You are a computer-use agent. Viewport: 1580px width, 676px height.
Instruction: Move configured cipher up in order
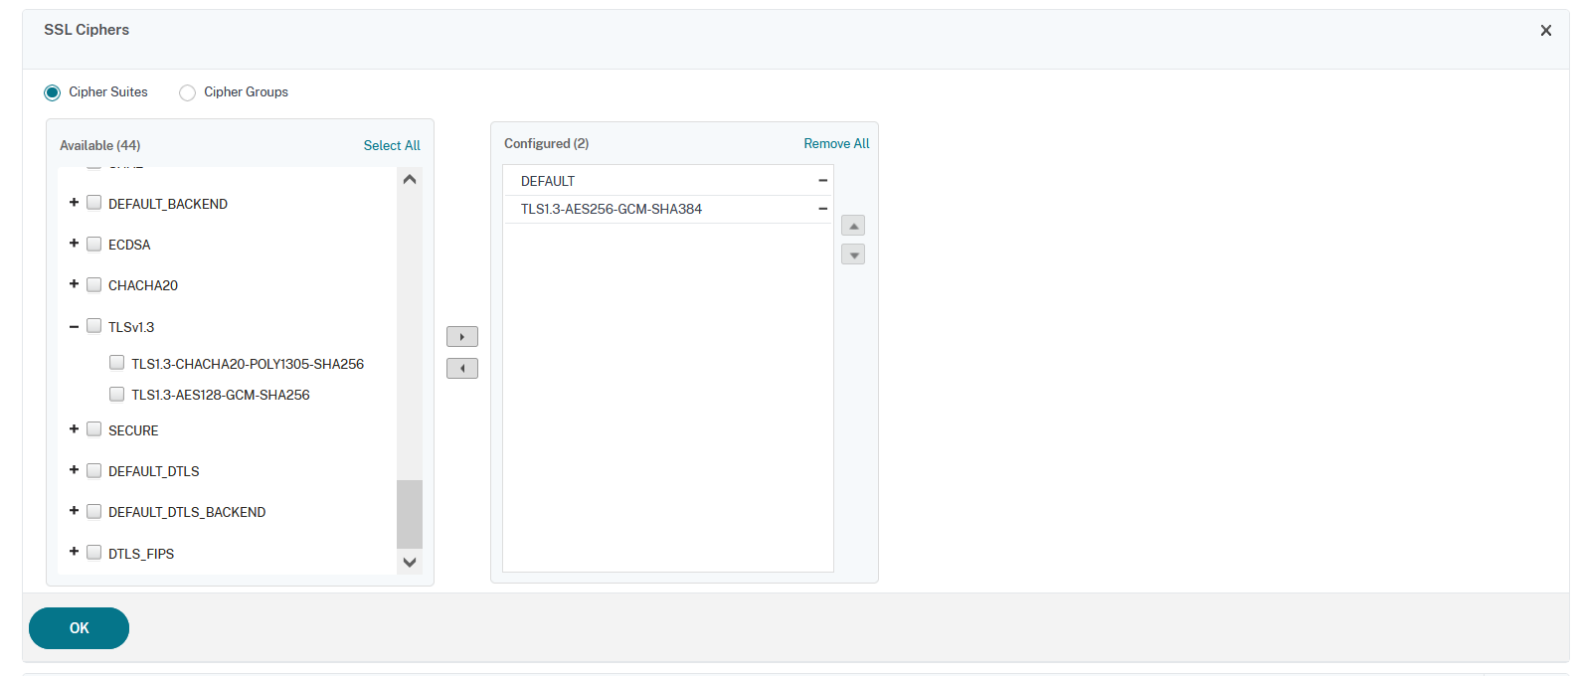click(853, 226)
